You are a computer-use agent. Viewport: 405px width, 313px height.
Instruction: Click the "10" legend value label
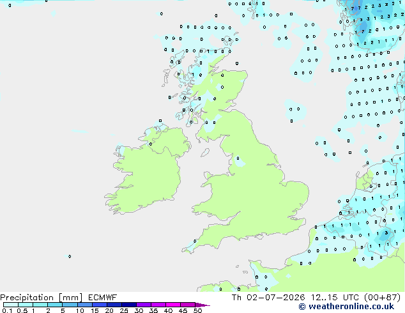pos(80,310)
